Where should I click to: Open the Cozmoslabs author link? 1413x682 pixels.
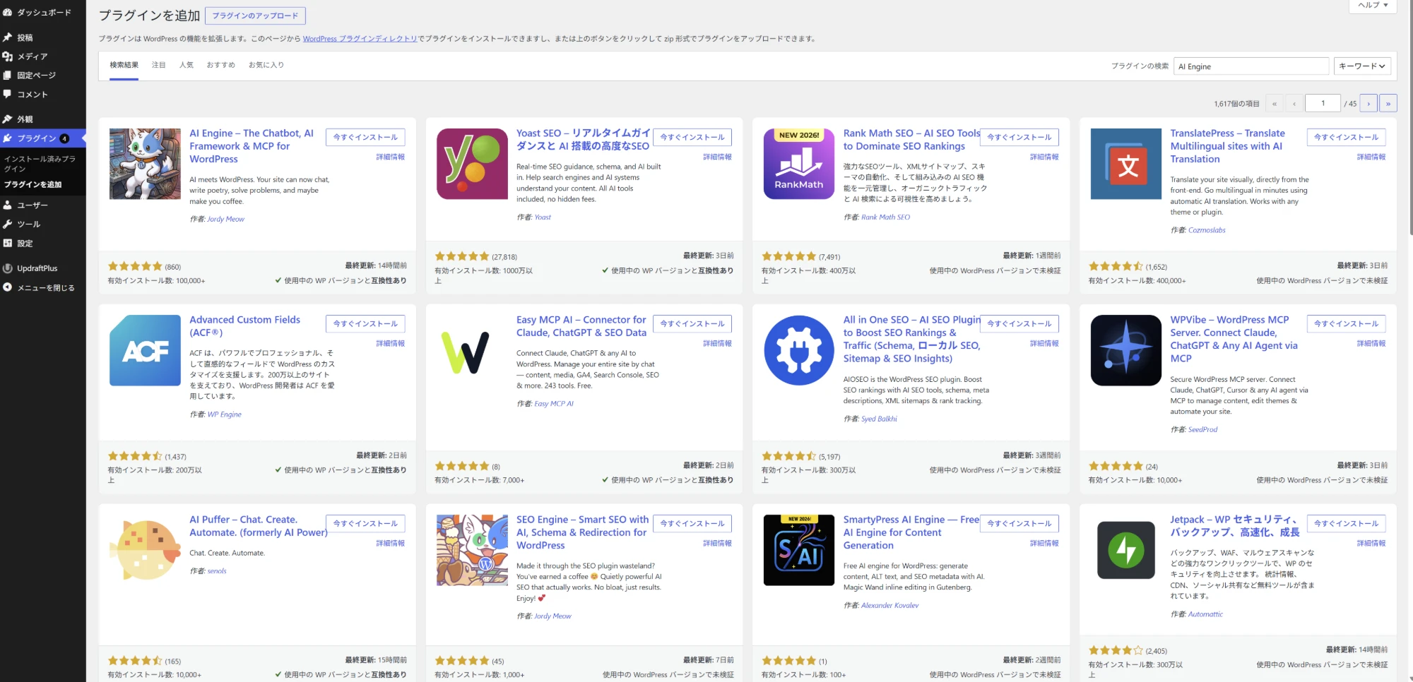(x=1207, y=230)
